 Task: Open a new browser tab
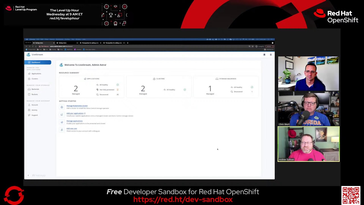[x=128, y=43]
